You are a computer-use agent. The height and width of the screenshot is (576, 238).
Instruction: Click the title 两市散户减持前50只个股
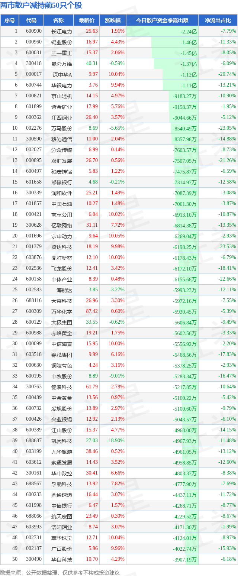point(41,6)
